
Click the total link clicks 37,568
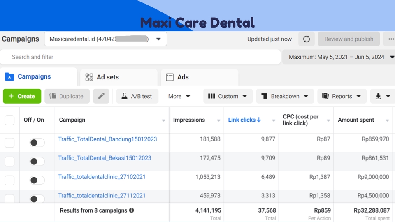pyautogui.click(x=267, y=210)
